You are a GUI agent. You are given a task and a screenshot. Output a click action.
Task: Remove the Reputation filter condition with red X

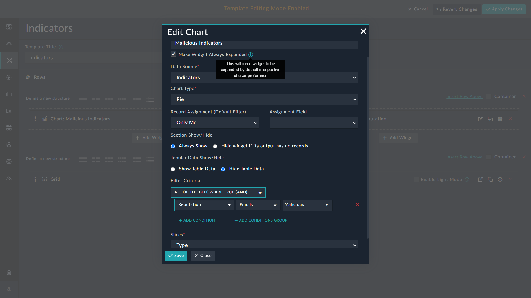pos(357,204)
